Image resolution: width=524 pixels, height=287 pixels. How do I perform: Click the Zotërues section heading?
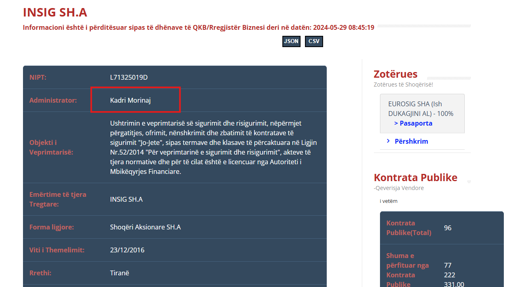(x=395, y=74)
